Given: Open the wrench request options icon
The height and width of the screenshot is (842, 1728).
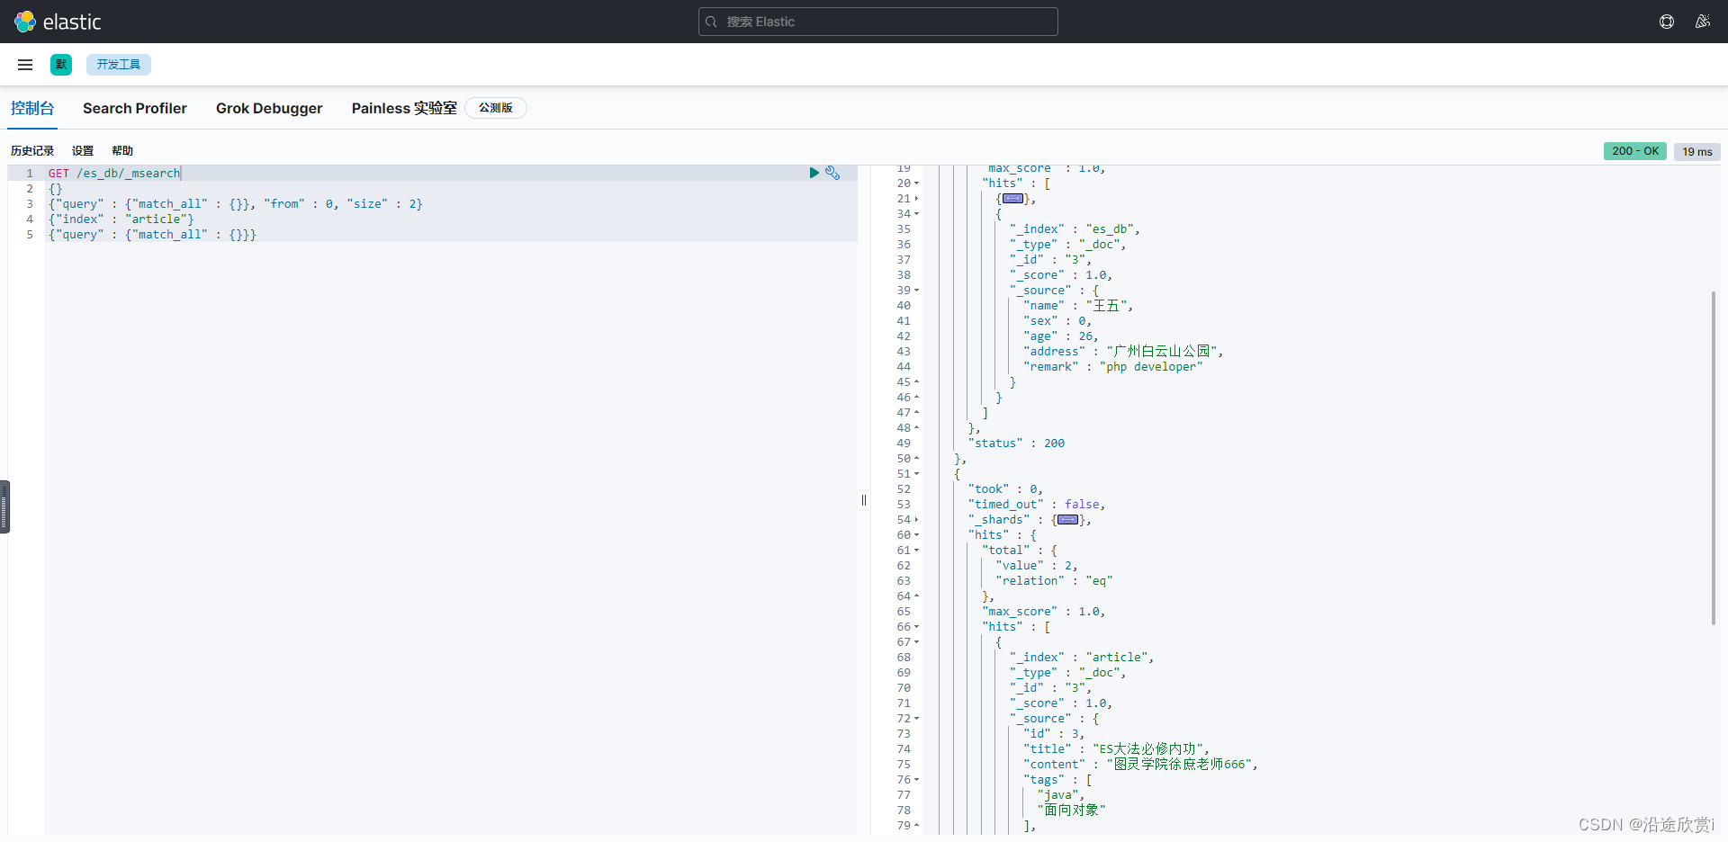Looking at the screenshot, I should pos(832,173).
